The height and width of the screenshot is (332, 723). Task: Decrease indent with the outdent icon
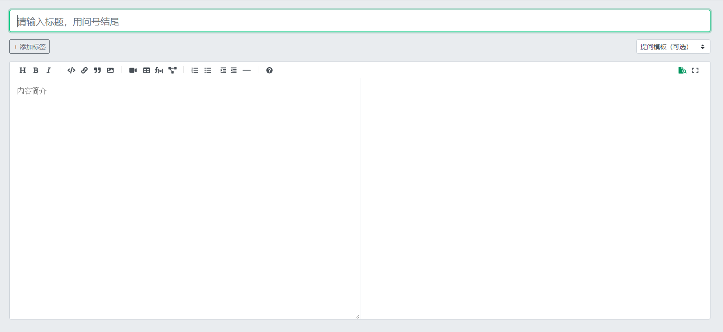coord(234,70)
